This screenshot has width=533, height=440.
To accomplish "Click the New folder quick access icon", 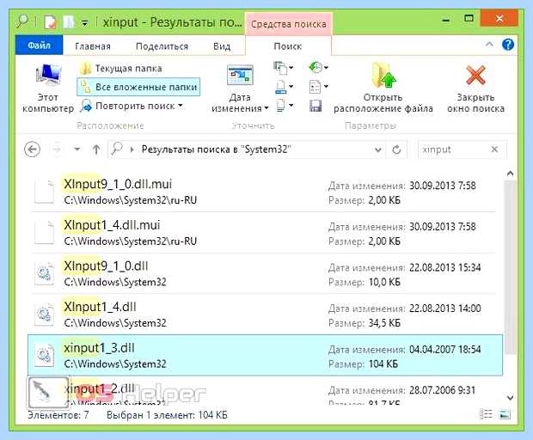I will click(x=68, y=22).
